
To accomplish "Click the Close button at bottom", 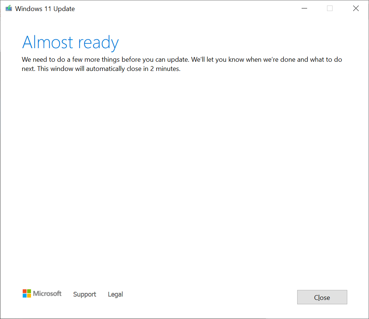I will click(322, 297).
